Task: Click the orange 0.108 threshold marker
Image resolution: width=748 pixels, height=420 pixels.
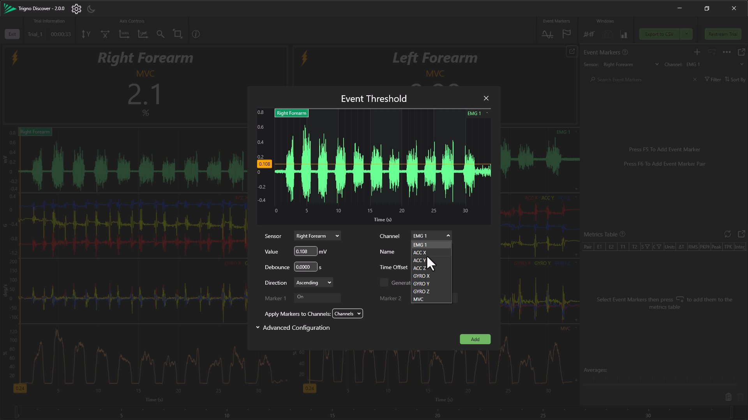Action: pos(264,164)
